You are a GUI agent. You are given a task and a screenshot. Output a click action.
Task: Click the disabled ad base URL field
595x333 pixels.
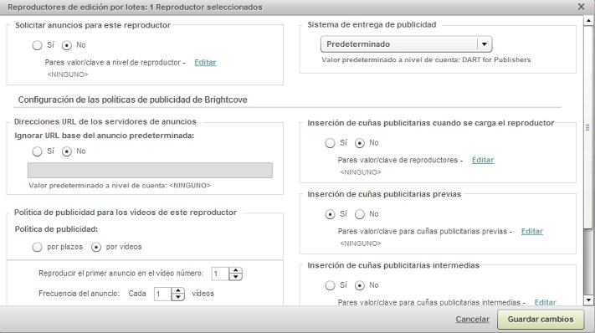(x=150, y=171)
